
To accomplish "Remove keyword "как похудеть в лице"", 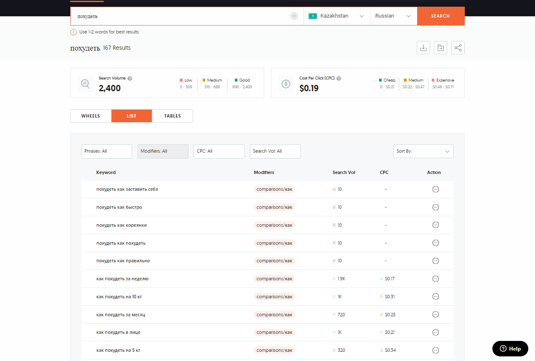I will pos(436,332).
